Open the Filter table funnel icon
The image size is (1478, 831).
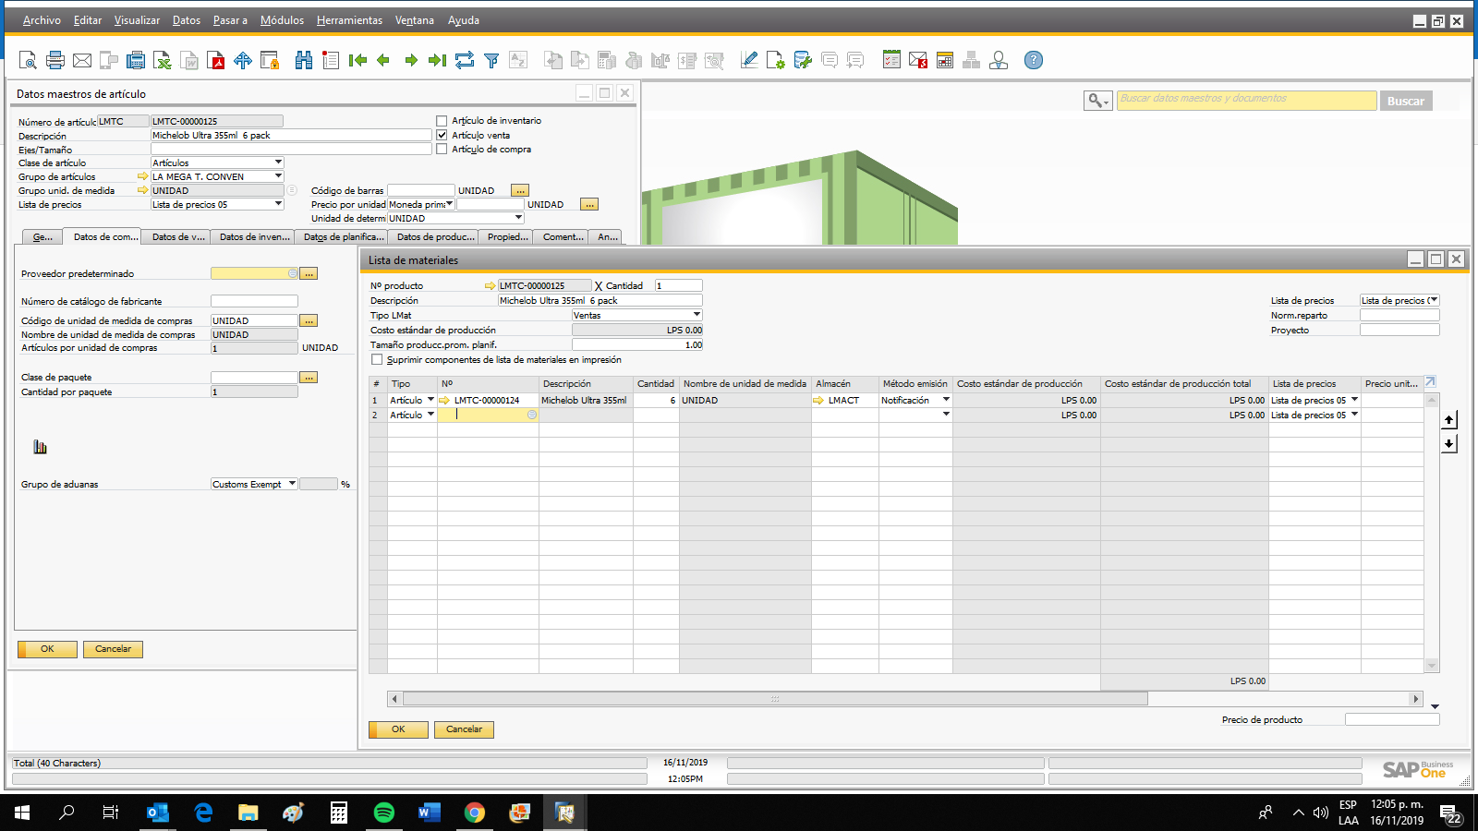tap(491, 60)
